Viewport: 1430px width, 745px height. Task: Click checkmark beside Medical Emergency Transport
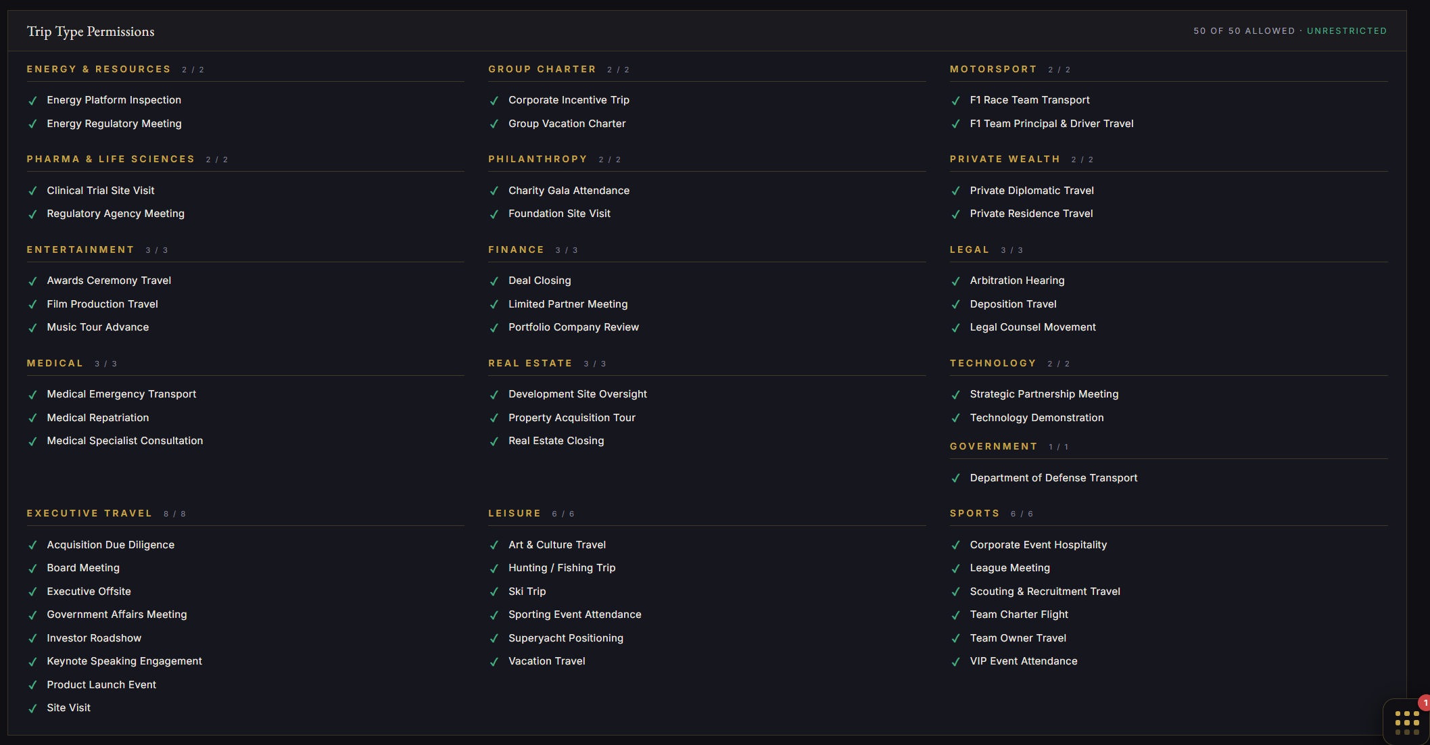pyautogui.click(x=32, y=395)
